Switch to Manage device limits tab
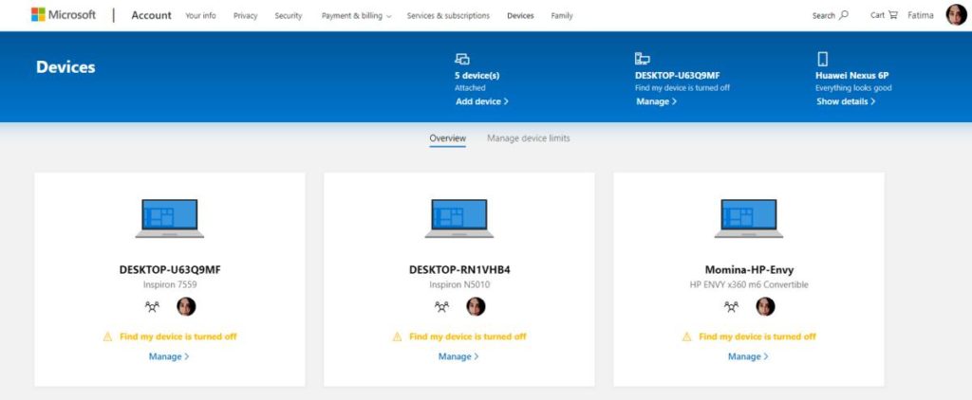The height and width of the screenshot is (400, 972). point(528,138)
